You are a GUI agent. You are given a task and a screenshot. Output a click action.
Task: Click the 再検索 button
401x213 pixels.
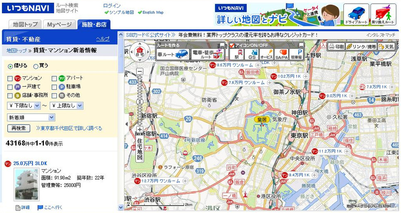pos(19,128)
